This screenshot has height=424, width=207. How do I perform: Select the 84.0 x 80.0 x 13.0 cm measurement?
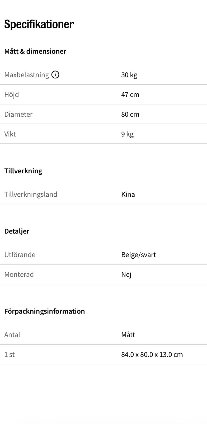point(152,355)
